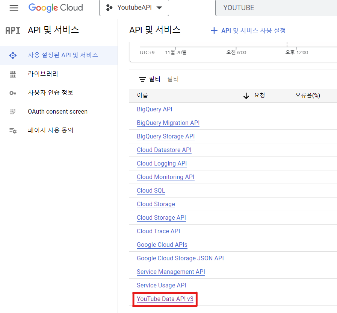
Task: Open the BigQuery API link
Action: 154,109
